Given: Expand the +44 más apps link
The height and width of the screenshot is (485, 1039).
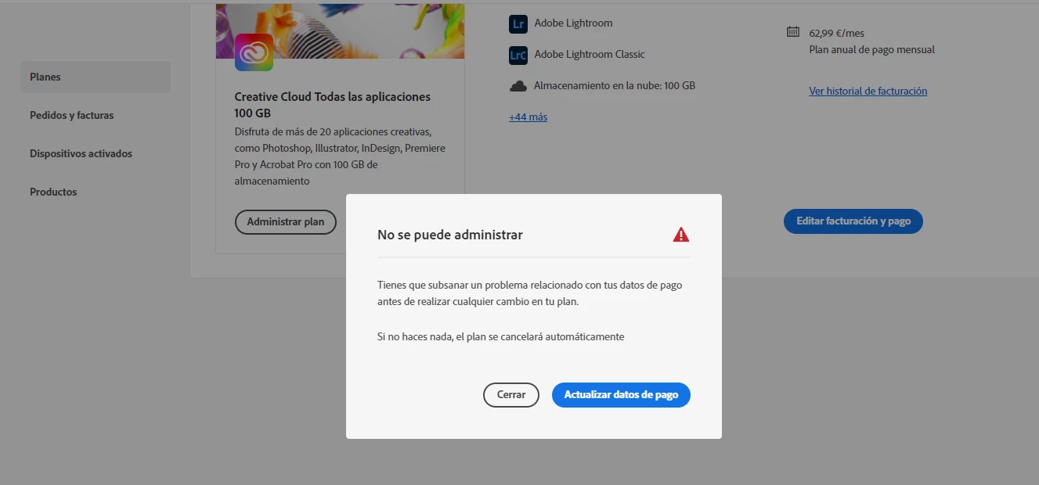Looking at the screenshot, I should [x=529, y=117].
